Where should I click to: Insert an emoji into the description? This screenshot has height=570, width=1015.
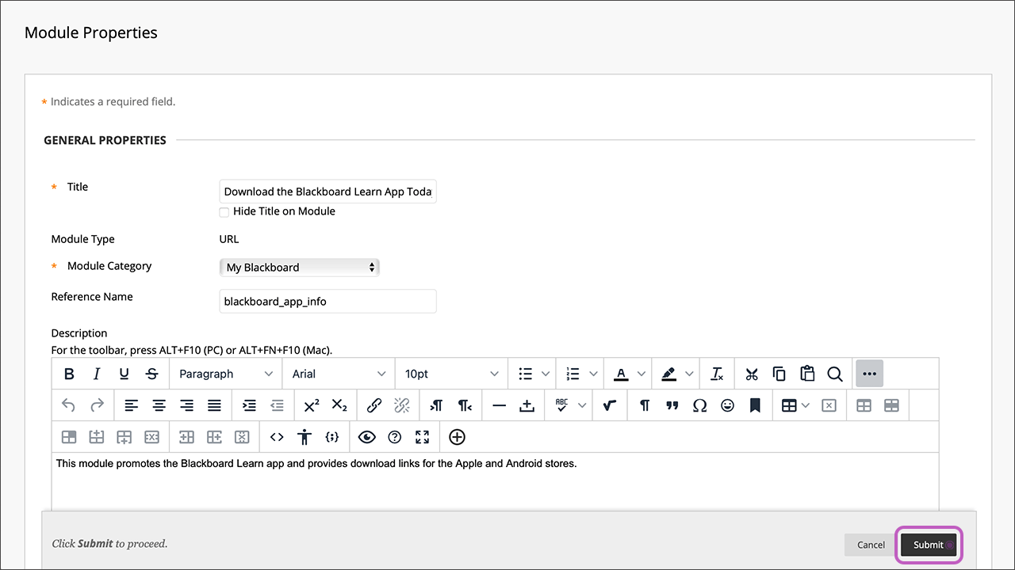point(727,405)
